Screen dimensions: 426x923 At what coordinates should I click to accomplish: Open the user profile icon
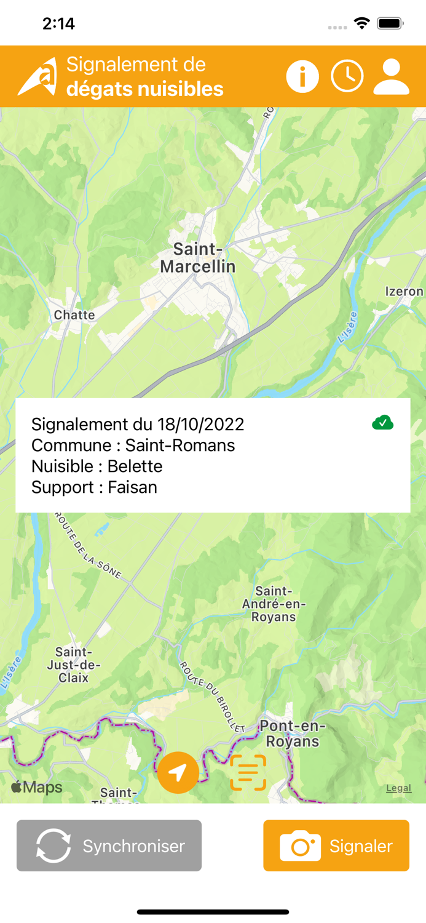(x=390, y=76)
